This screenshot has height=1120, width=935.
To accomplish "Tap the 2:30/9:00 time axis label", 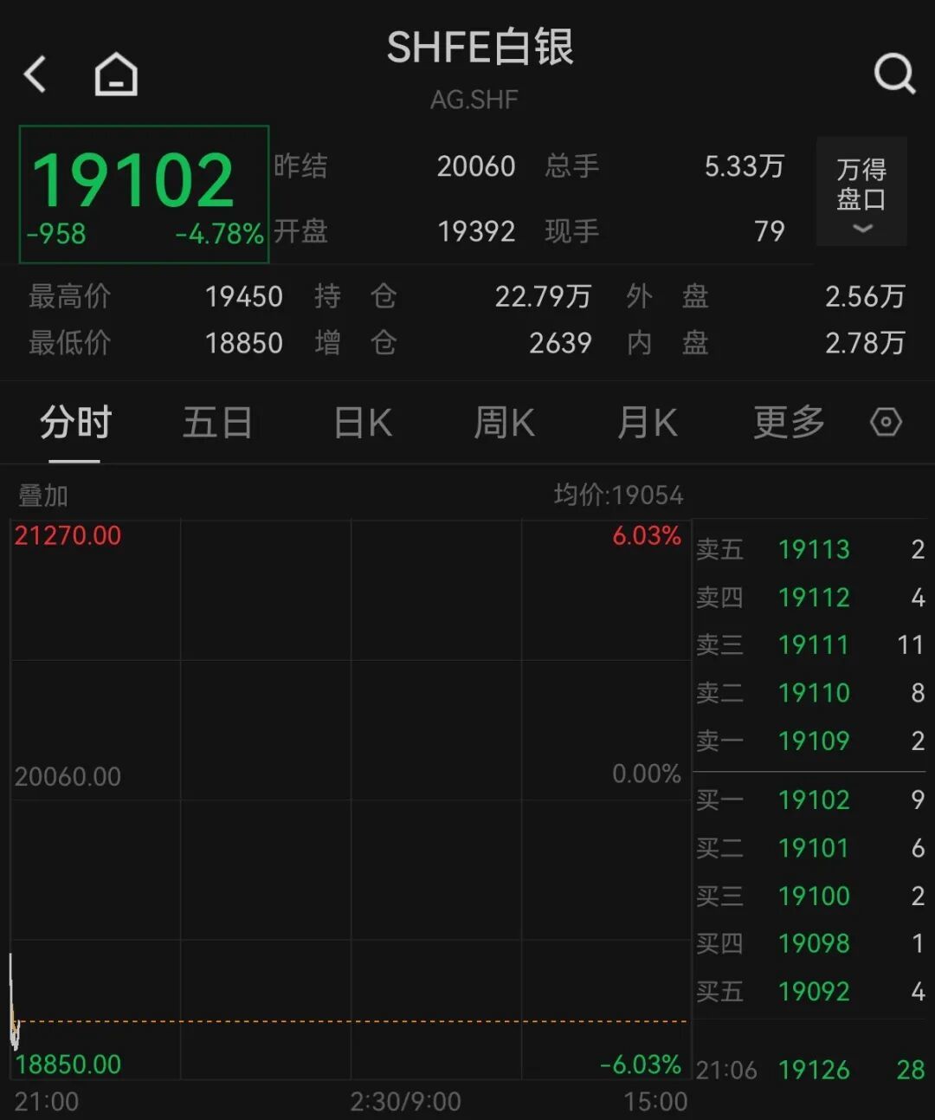I will pos(405,1102).
